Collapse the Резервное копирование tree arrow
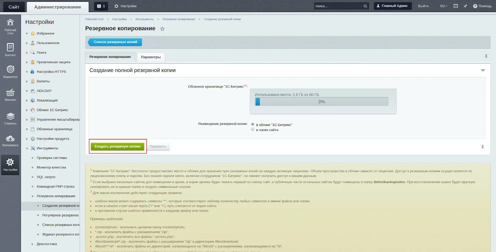This screenshot has width=496, height=252. [x=33, y=196]
